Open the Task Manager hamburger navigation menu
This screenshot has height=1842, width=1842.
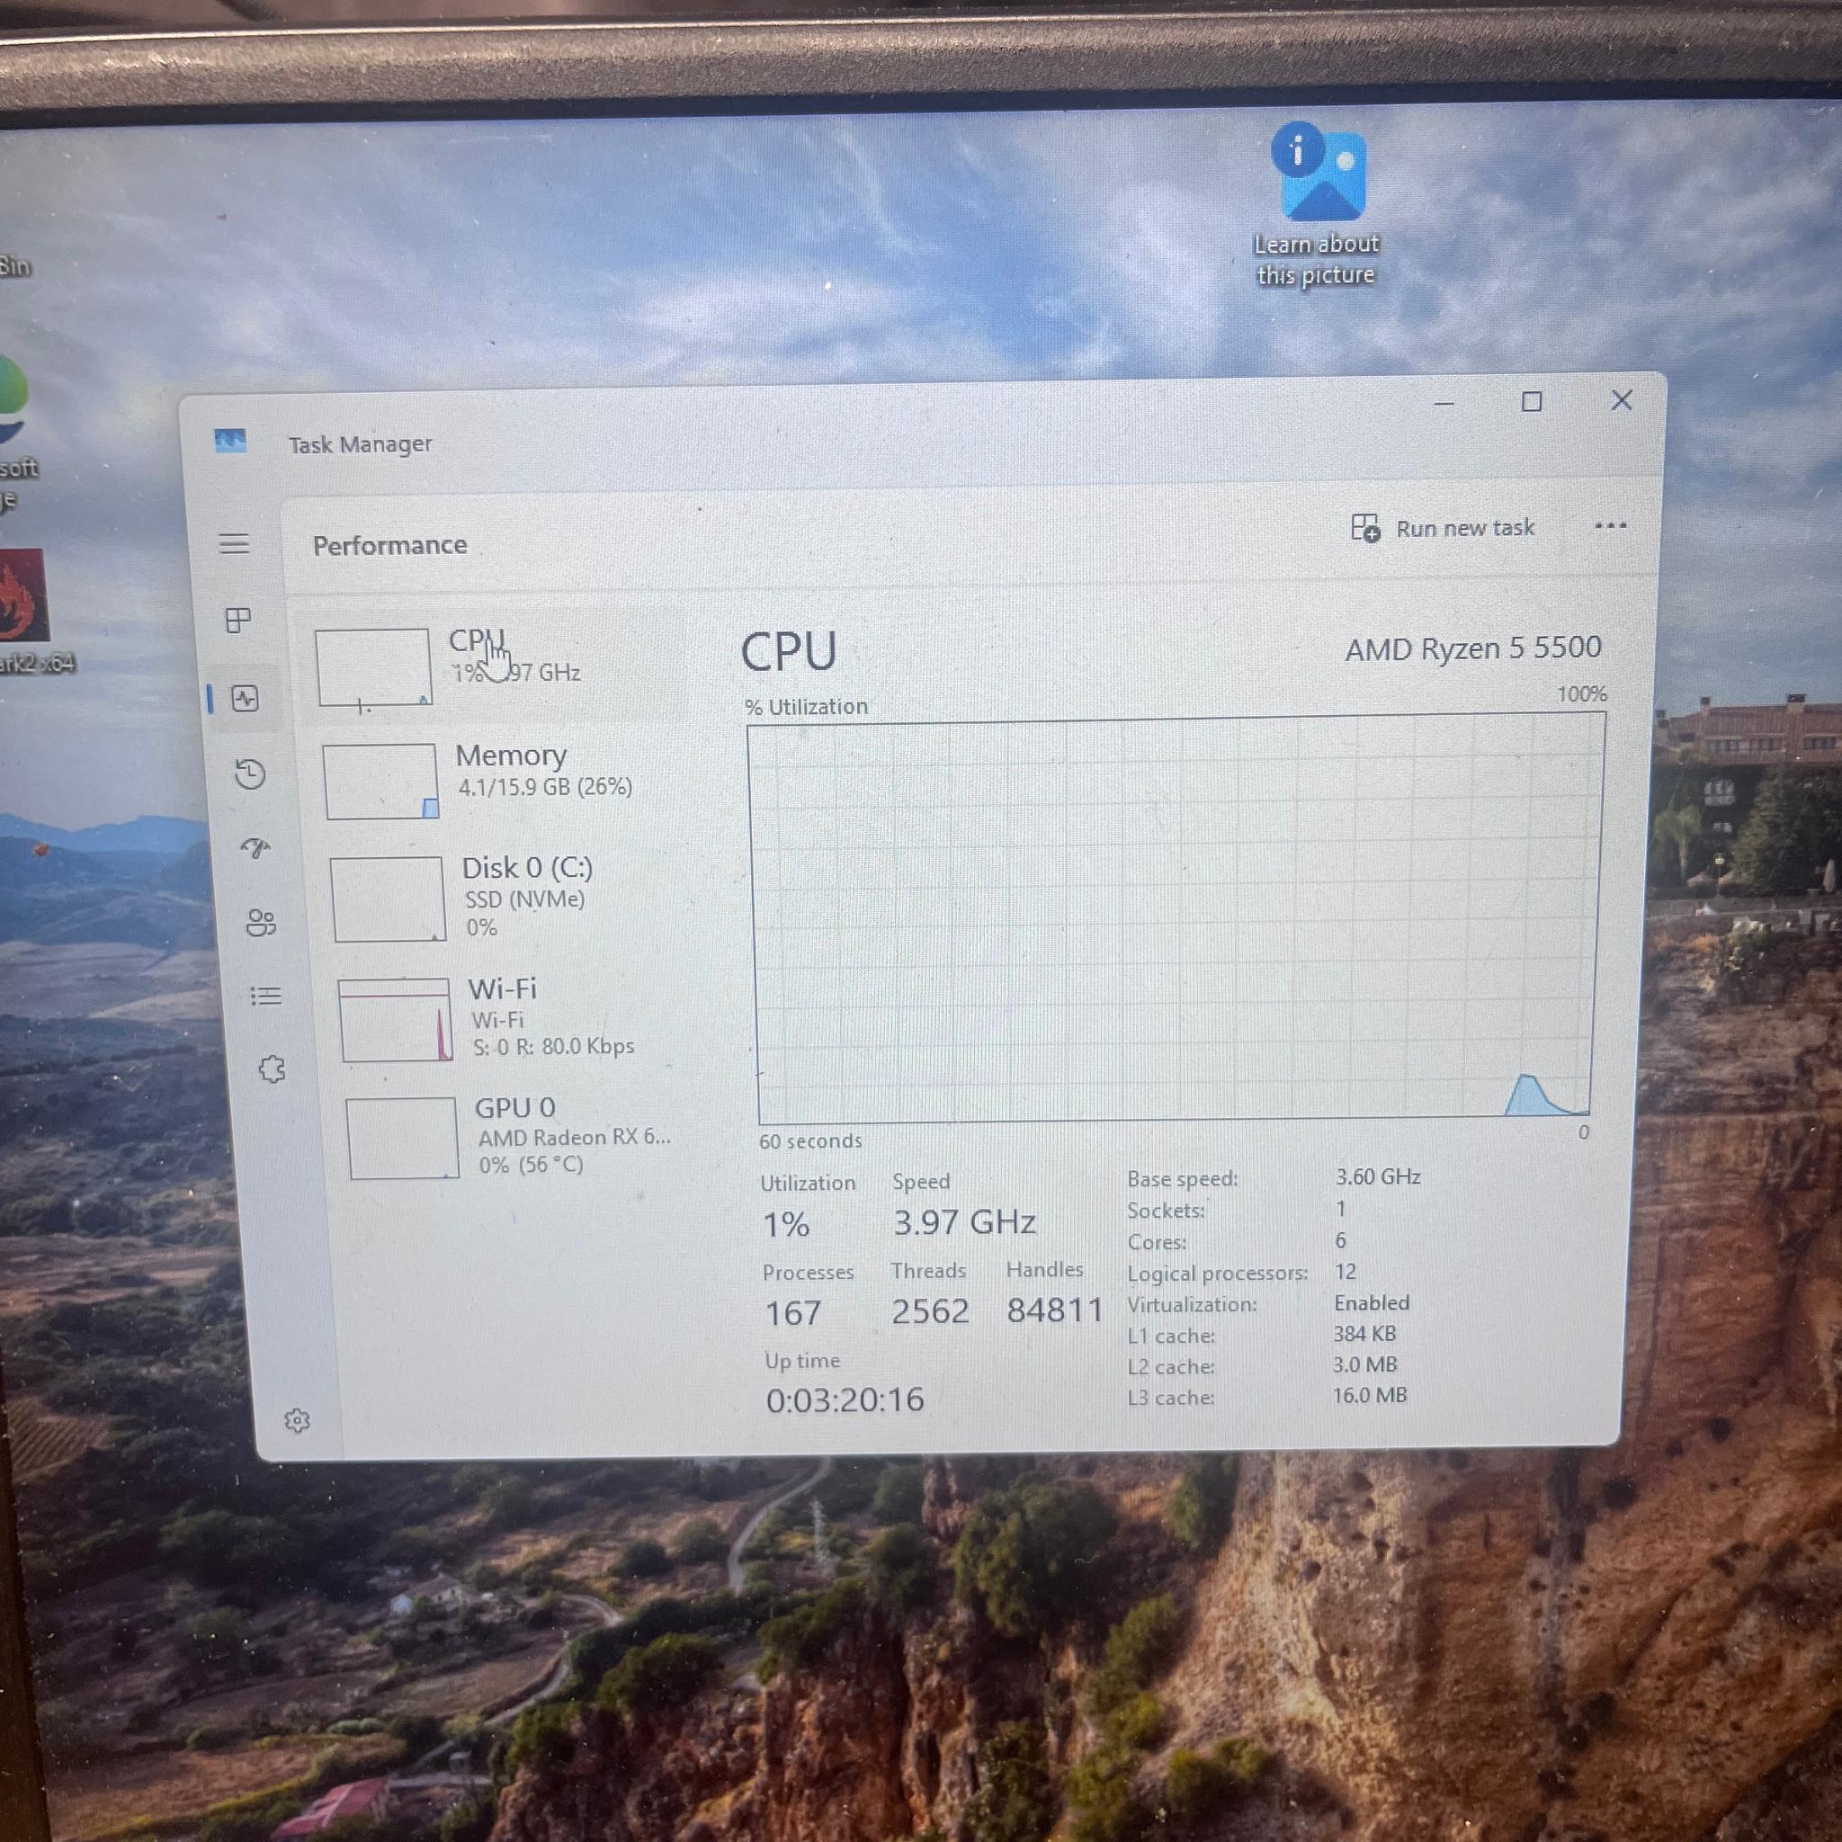coord(234,543)
